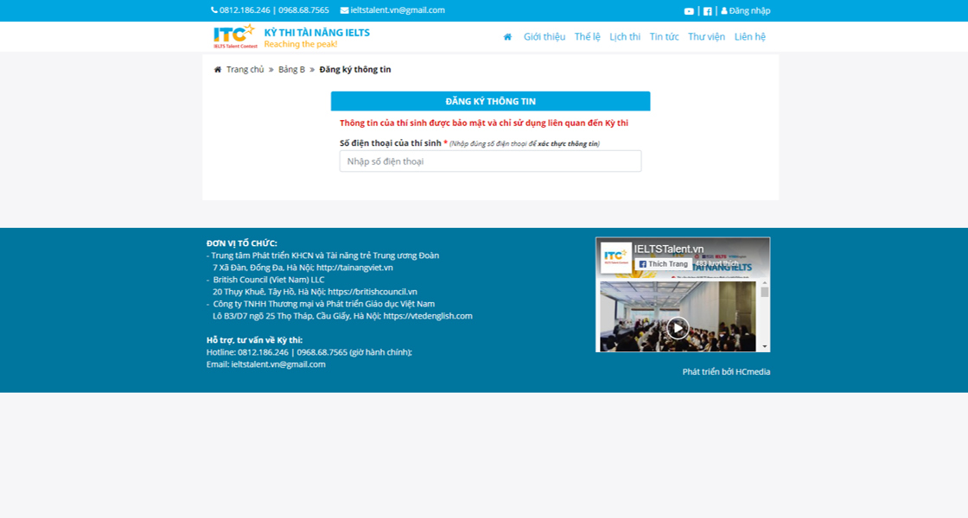The width and height of the screenshot is (968, 518).
Task: Open the YouTube channel icon
Action: click(x=689, y=11)
